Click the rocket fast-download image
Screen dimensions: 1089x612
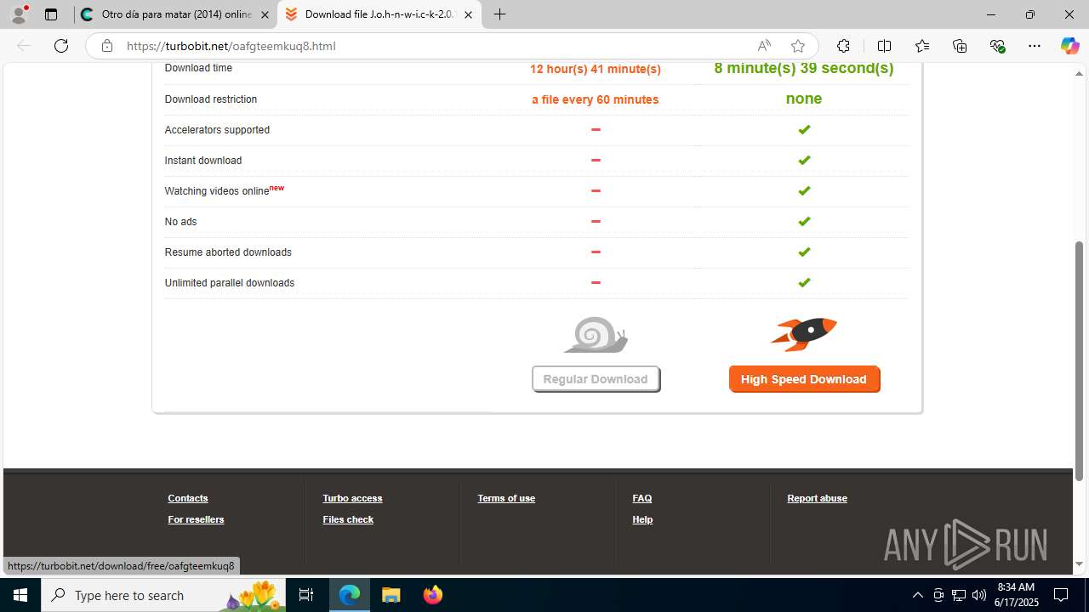point(804,333)
